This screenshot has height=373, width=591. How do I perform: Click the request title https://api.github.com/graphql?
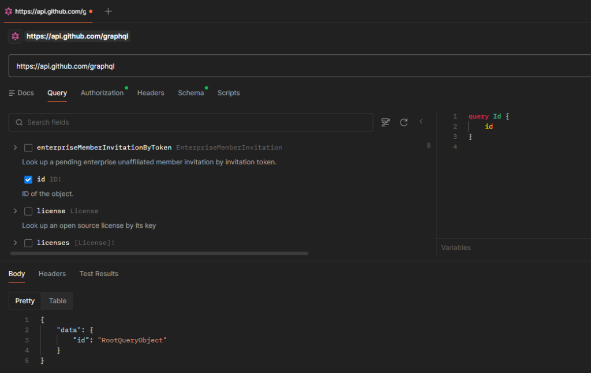77,36
